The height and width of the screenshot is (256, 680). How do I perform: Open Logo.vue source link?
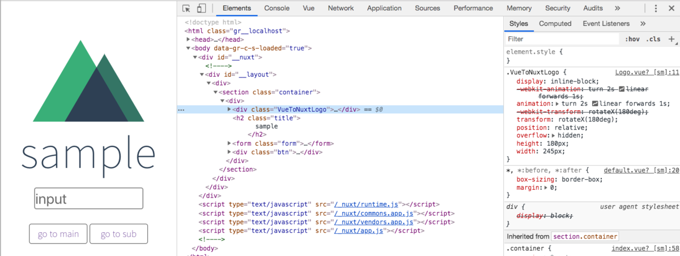pyautogui.click(x=647, y=72)
